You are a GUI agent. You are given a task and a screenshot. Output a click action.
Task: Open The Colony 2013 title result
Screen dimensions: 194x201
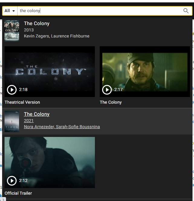coord(37,24)
